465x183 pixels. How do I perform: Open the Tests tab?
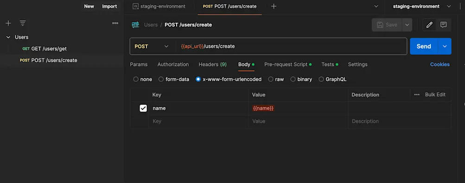coord(330,64)
